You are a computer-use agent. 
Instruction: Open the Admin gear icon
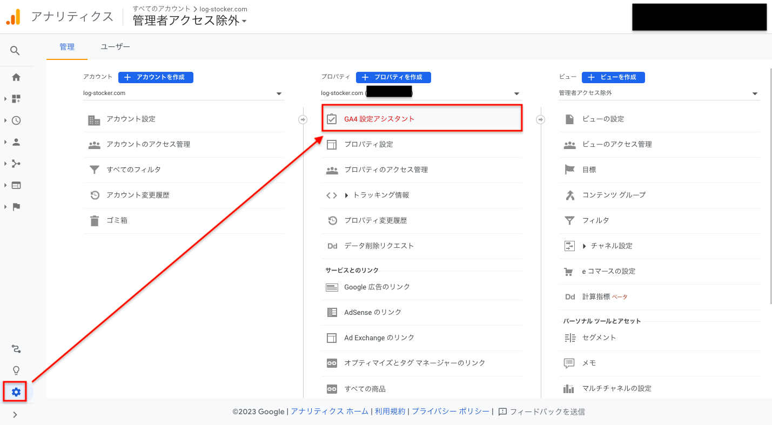16,392
